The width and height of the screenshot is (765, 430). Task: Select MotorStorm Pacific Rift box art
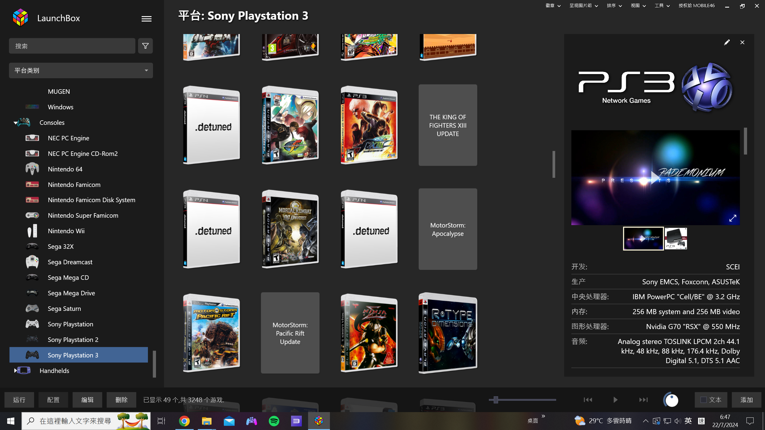(211, 333)
